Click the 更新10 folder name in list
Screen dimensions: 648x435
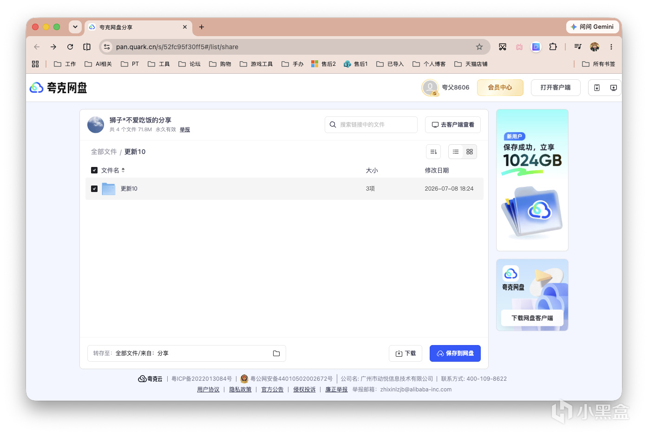129,189
